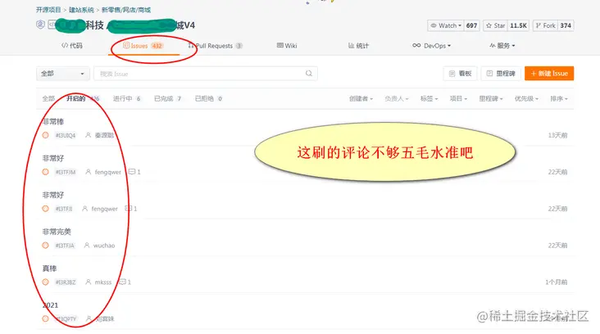Open the 里程碑 milestones button

point(501,74)
